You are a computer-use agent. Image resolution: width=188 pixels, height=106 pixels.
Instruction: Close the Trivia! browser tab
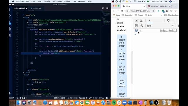[x=144, y=6]
